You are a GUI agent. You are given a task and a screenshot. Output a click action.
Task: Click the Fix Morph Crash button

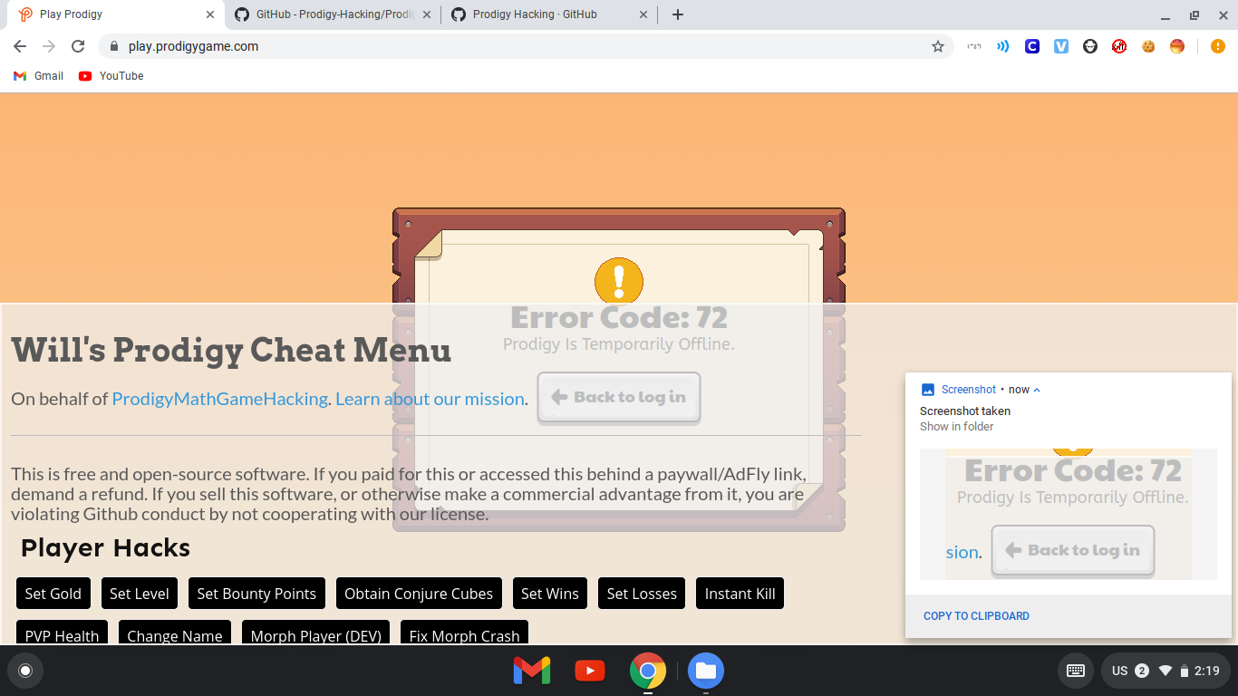(465, 633)
